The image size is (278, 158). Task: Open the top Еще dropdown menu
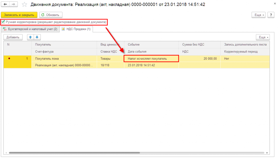pyautogui.click(x=259, y=15)
